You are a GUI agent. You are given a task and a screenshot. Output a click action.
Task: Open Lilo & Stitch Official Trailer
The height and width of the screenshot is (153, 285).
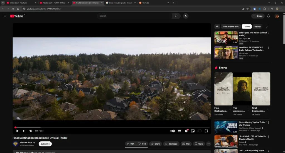click(x=226, y=141)
